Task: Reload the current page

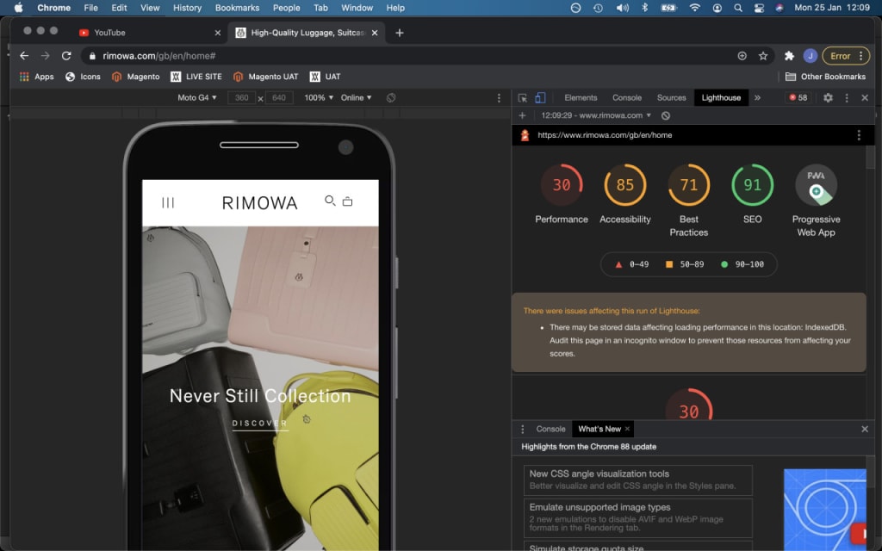Action: [66, 56]
